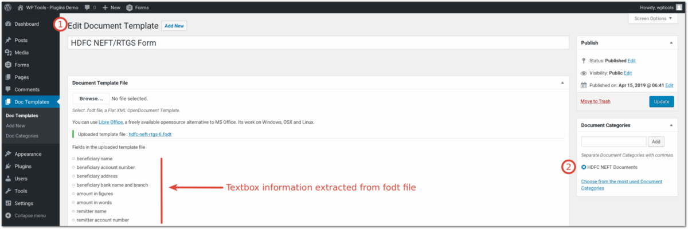
Task: Open the comments bubble in the admin bar
Action: 89,7
